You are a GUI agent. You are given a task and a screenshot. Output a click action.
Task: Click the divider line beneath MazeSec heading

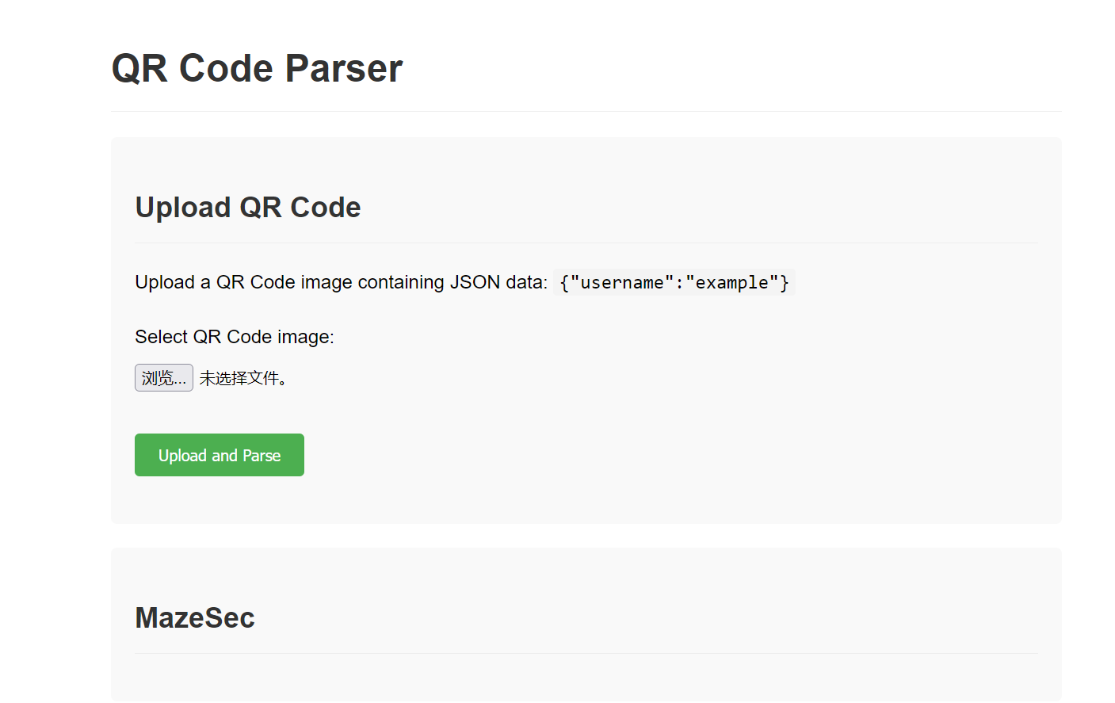586,653
